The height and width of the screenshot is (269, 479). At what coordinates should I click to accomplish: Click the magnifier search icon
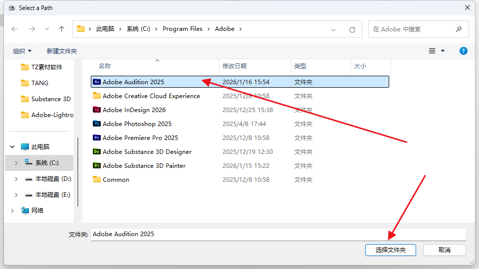point(459,29)
